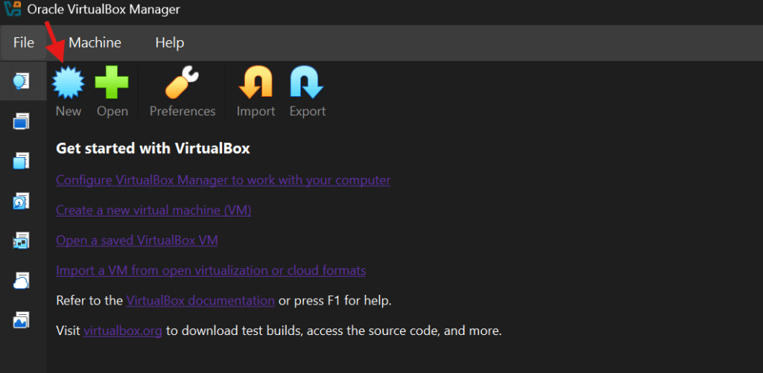Select the Network card icon in sidebar

[x=22, y=240]
